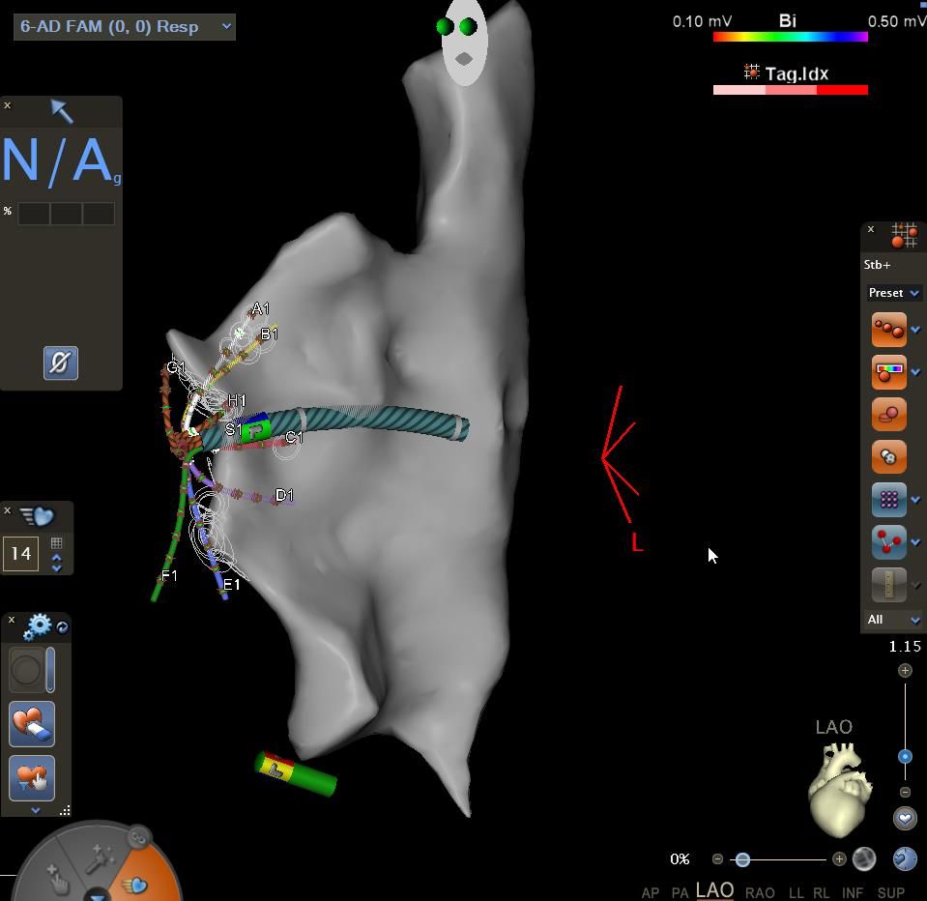Image resolution: width=927 pixels, height=901 pixels.
Task: Click the number 14 input field
Action: tap(20, 554)
